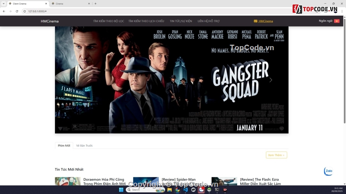Open File Explorer from the taskbar
This screenshot has height=194, width=346.
[169, 190]
